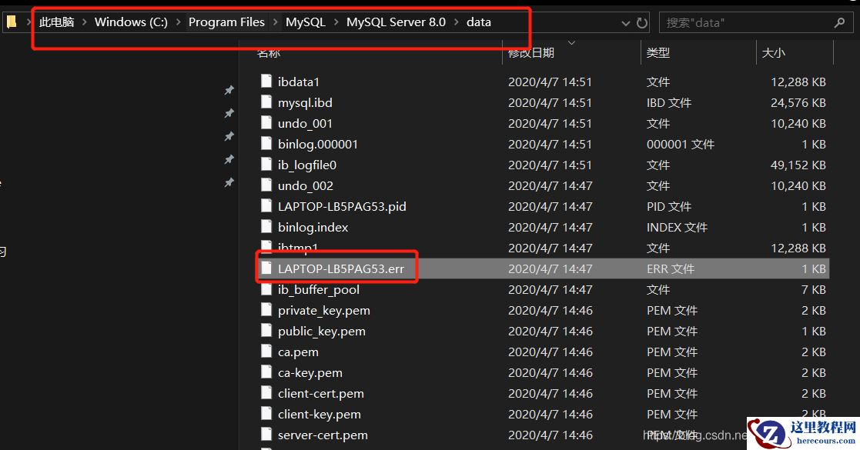Select the undo_001 file name
The width and height of the screenshot is (860, 450).
pyautogui.click(x=305, y=123)
